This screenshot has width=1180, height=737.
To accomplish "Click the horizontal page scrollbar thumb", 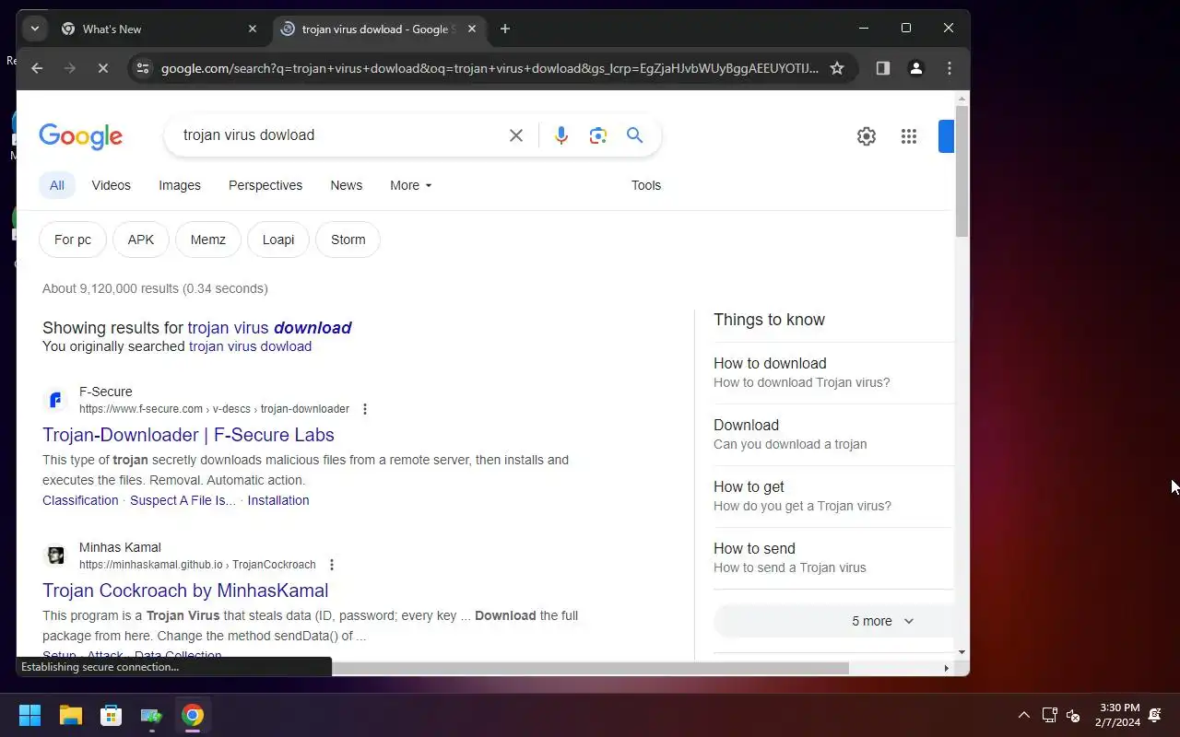I will click(590, 668).
